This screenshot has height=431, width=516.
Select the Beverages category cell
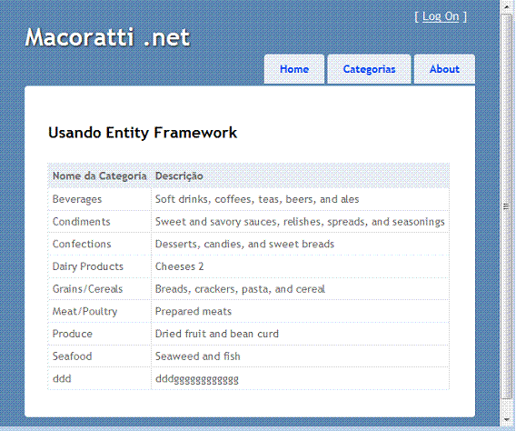tap(99, 199)
